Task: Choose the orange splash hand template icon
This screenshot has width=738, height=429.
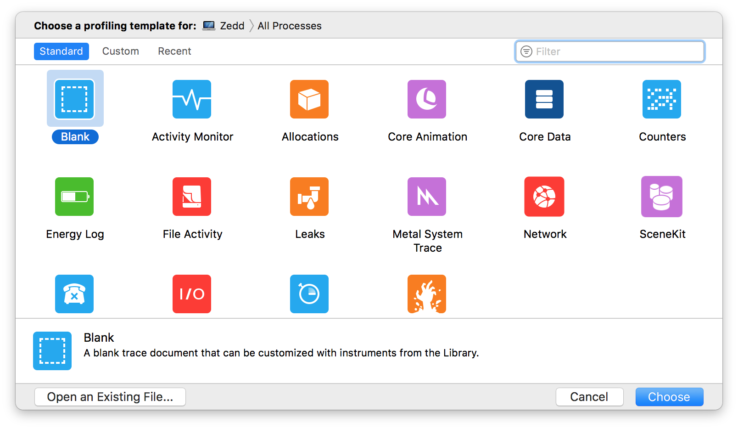Action: (x=427, y=294)
